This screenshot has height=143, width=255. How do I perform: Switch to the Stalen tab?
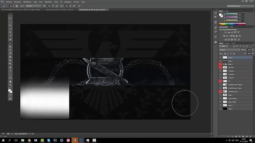pos(227,11)
